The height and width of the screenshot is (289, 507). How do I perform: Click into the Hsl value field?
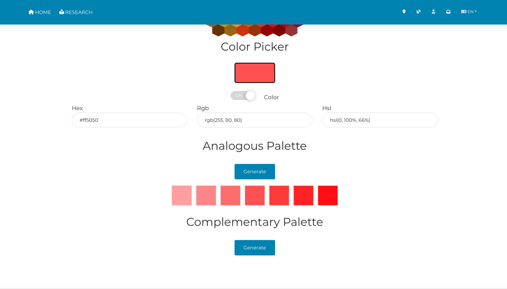click(x=380, y=120)
